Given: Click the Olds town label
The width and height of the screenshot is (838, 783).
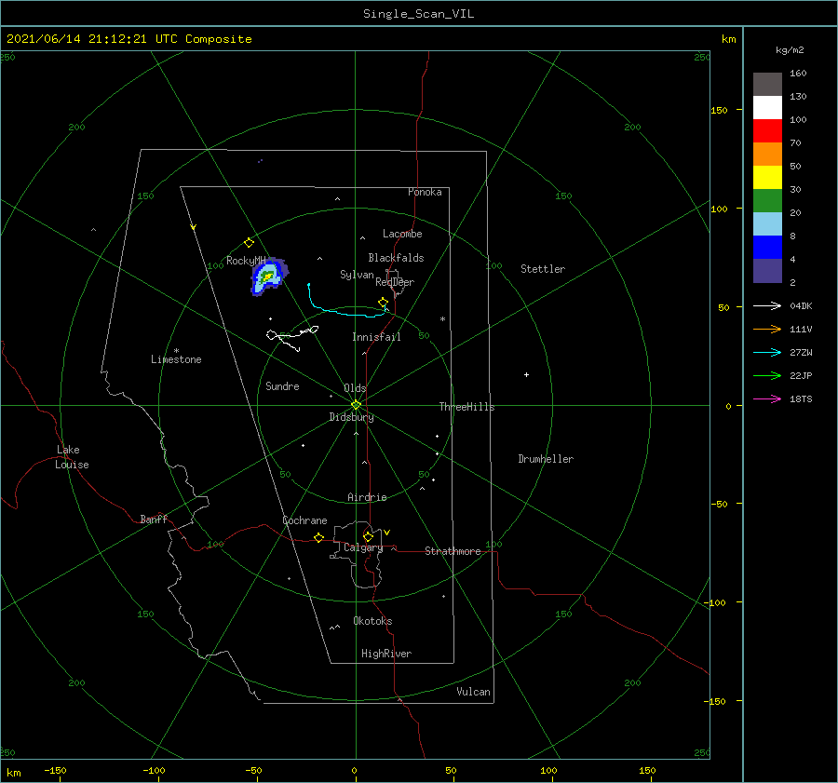Looking at the screenshot, I should pos(355,388).
